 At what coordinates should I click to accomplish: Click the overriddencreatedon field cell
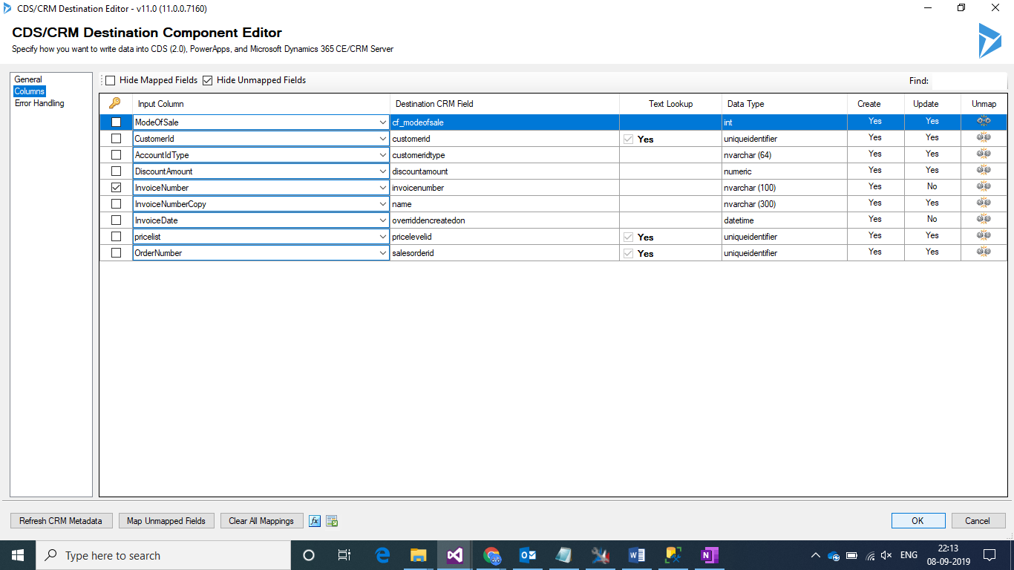click(505, 220)
